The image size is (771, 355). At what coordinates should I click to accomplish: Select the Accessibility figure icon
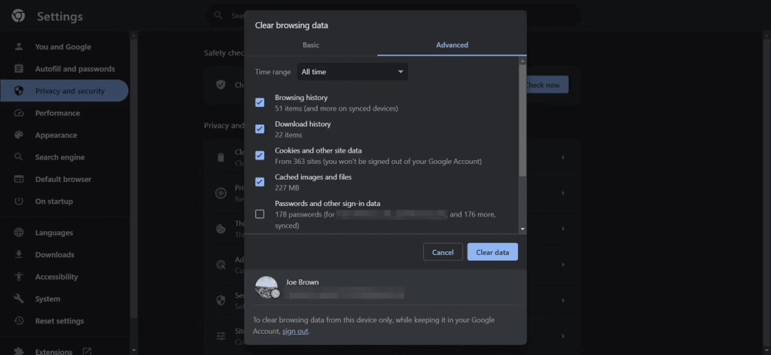tap(19, 277)
